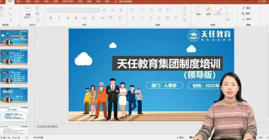
Task: Click the Decrease Font Size icon
Action: pyautogui.click(x=112, y=10)
